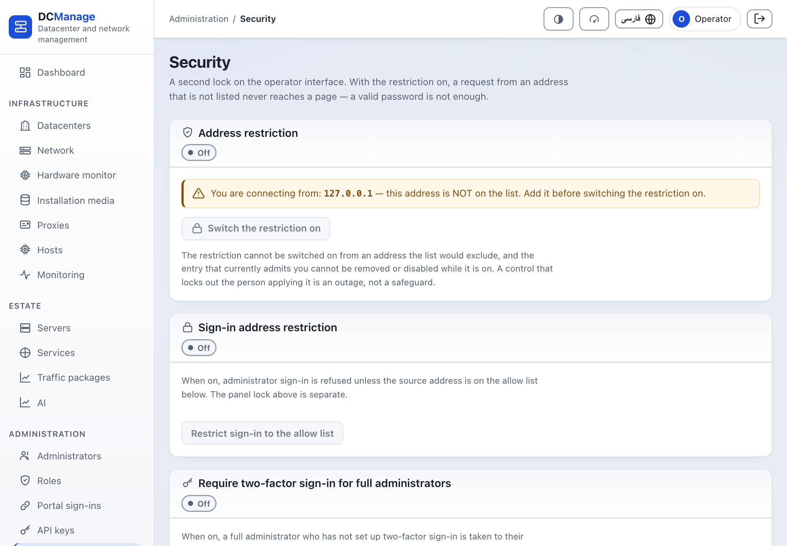Click the INFRASTRUCTURE section label
This screenshot has height=546, width=787.
click(49, 104)
